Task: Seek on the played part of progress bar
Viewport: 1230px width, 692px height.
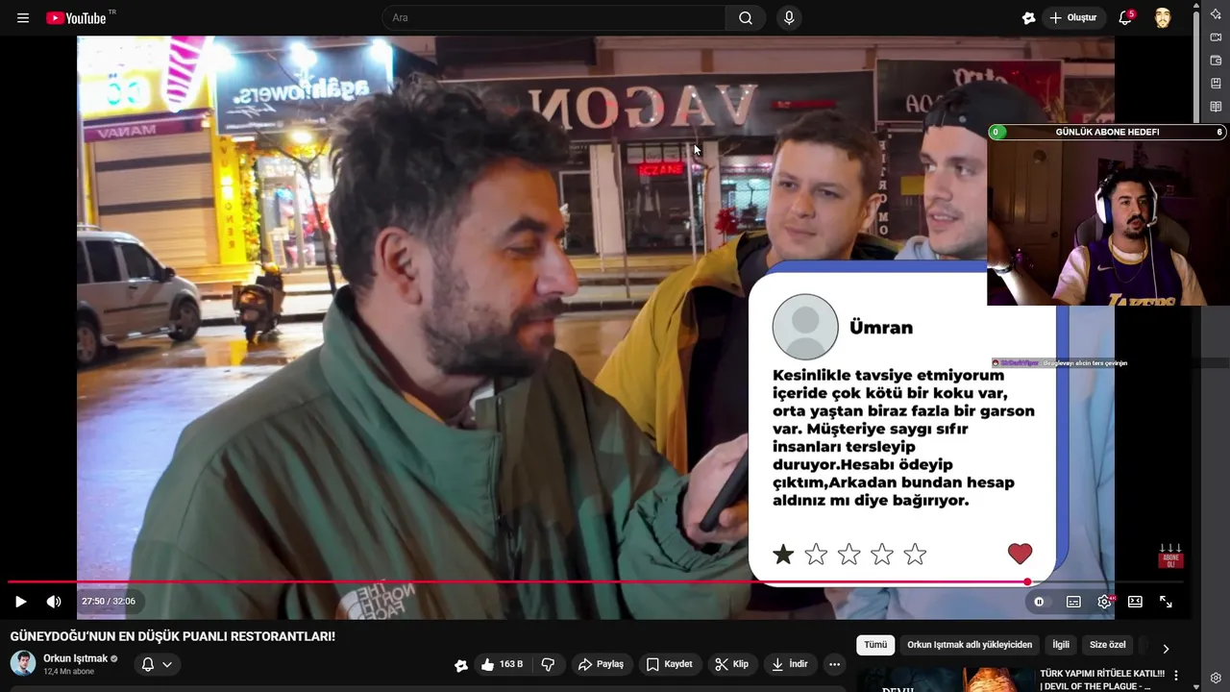Action: (517, 581)
